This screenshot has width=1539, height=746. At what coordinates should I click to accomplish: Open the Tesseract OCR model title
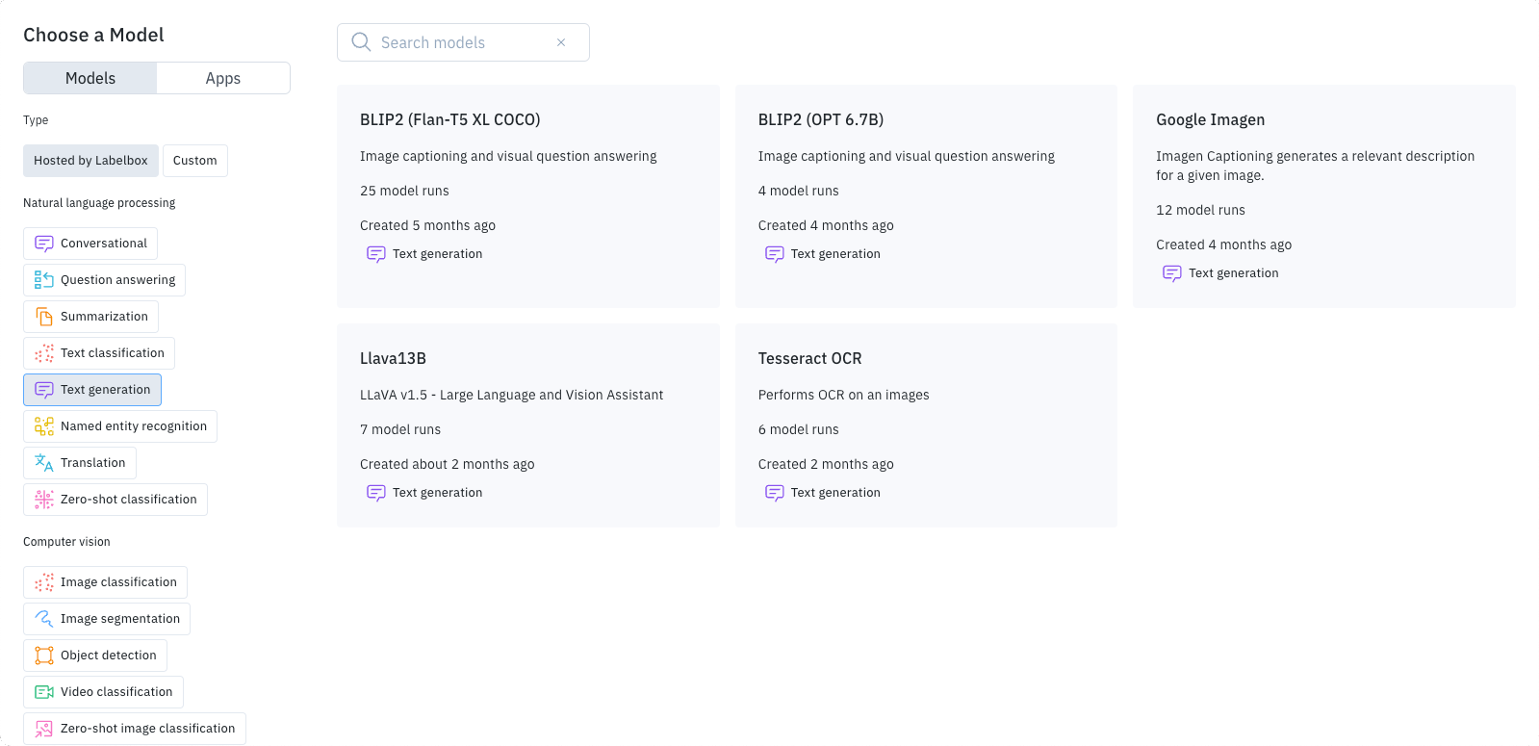tap(810, 359)
